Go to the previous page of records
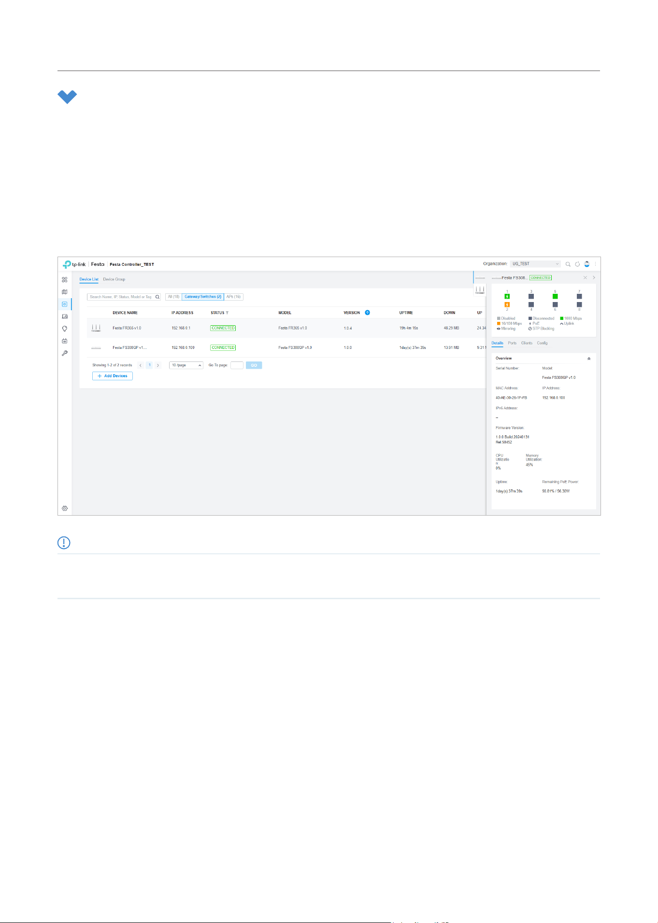Viewport: 658px width, 923px height. click(141, 365)
